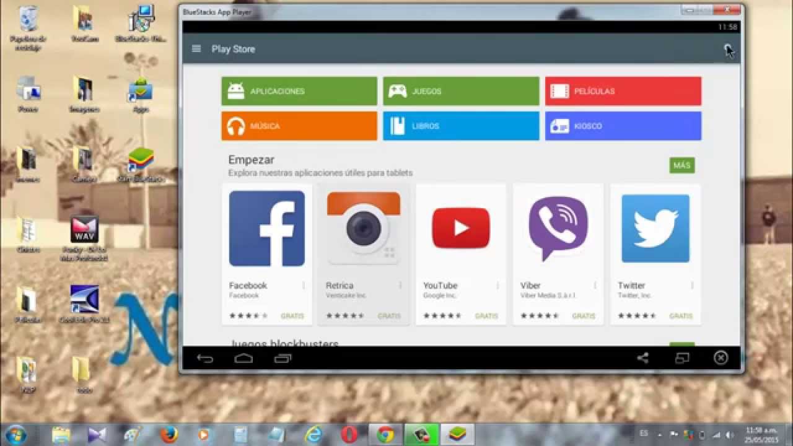Screen dimensions: 793x446
Task: Open Windows Explorer from taskbar
Action: click(x=61, y=435)
